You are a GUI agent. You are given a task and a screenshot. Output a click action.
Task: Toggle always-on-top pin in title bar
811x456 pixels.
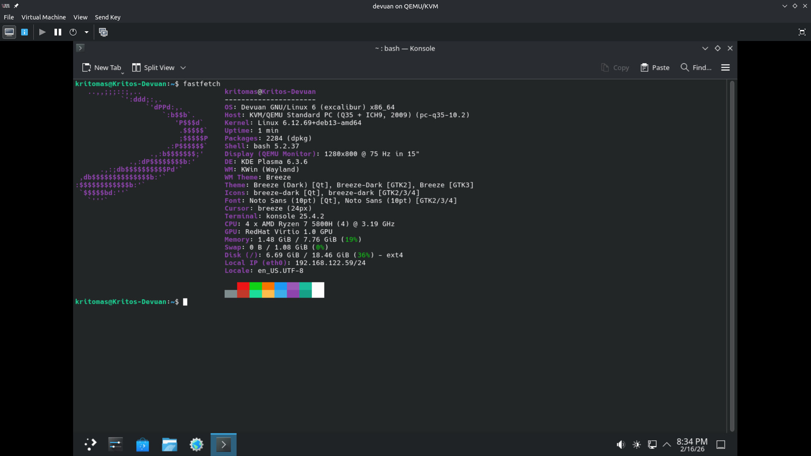click(x=16, y=6)
